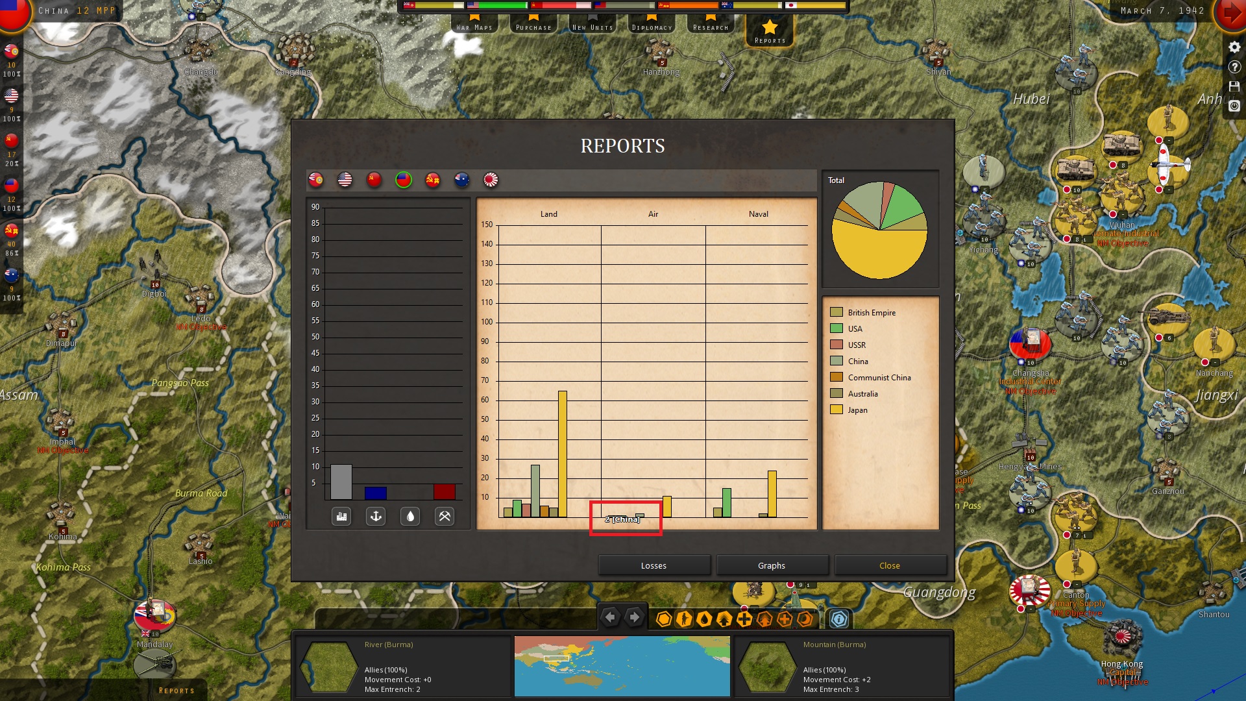Open the settings gear icon
Screen dimensions: 1246x701
click(x=1234, y=47)
